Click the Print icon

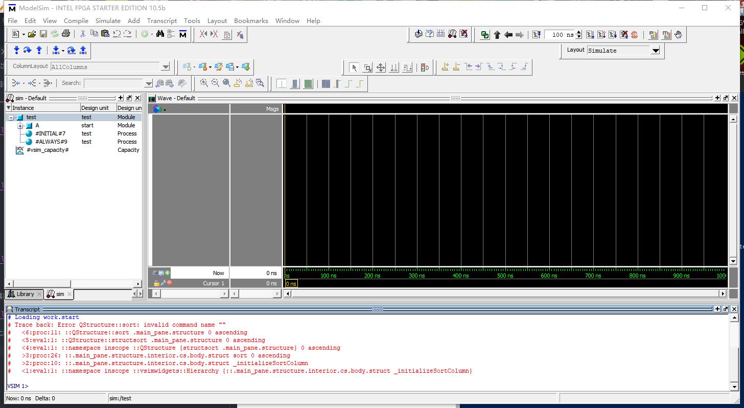(x=66, y=34)
